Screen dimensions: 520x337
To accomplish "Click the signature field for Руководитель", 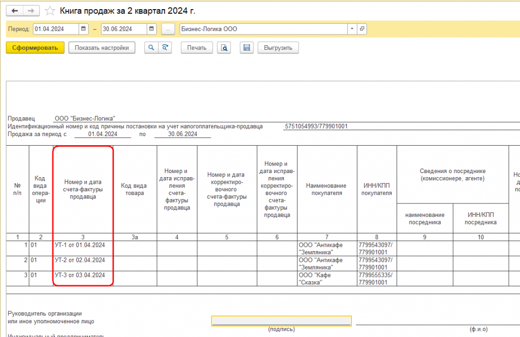I will pos(281,321).
